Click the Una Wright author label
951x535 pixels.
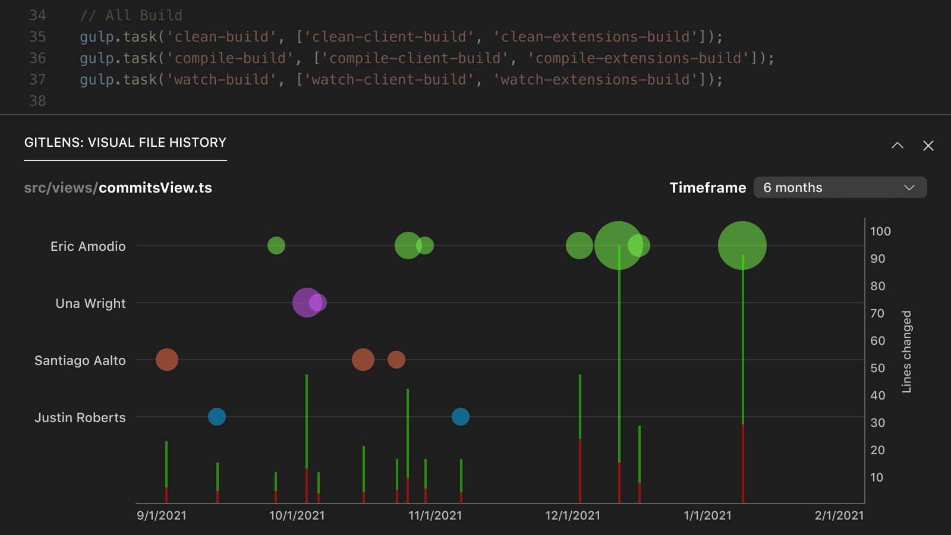click(90, 303)
